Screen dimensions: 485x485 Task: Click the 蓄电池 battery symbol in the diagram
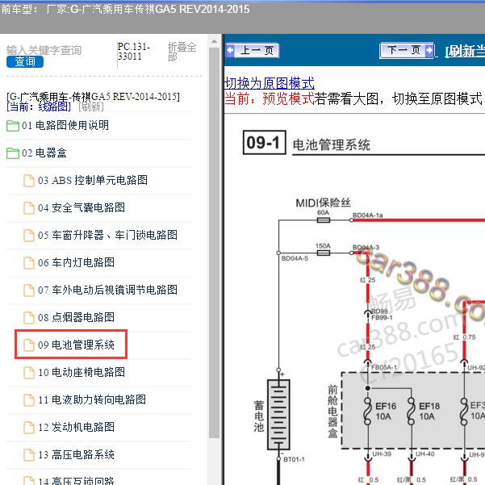pyautogui.click(x=278, y=415)
